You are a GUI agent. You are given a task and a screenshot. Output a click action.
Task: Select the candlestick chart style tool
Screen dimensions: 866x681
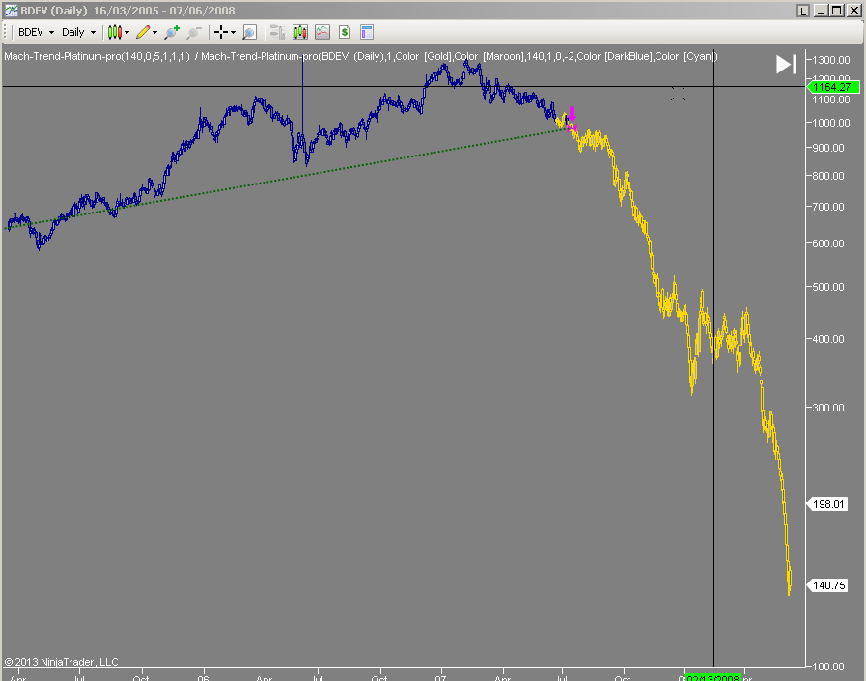(x=116, y=32)
